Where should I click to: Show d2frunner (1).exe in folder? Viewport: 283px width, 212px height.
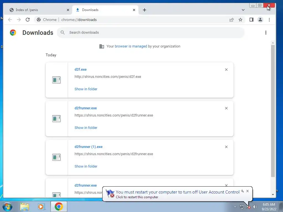pos(86,166)
